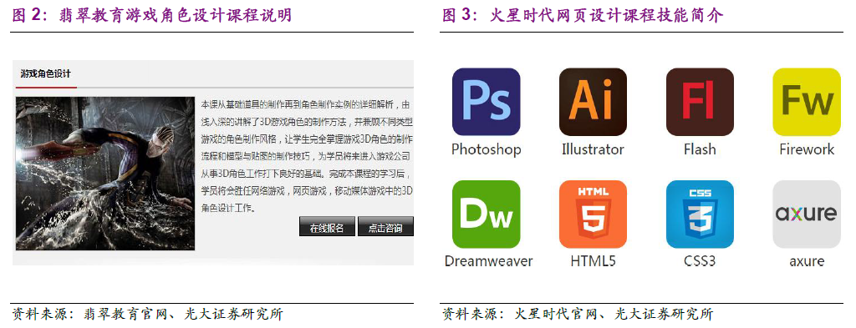Click the Illustrator text label
The image size is (856, 328).
(x=593, y=149)
